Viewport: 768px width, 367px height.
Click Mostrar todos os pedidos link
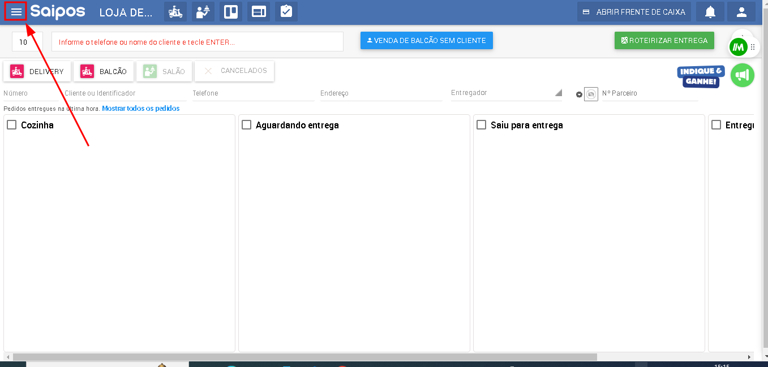[140, 109]
